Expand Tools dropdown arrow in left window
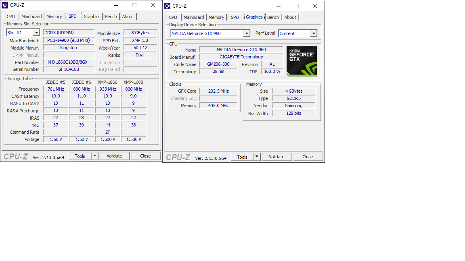 tap(94, 156)
